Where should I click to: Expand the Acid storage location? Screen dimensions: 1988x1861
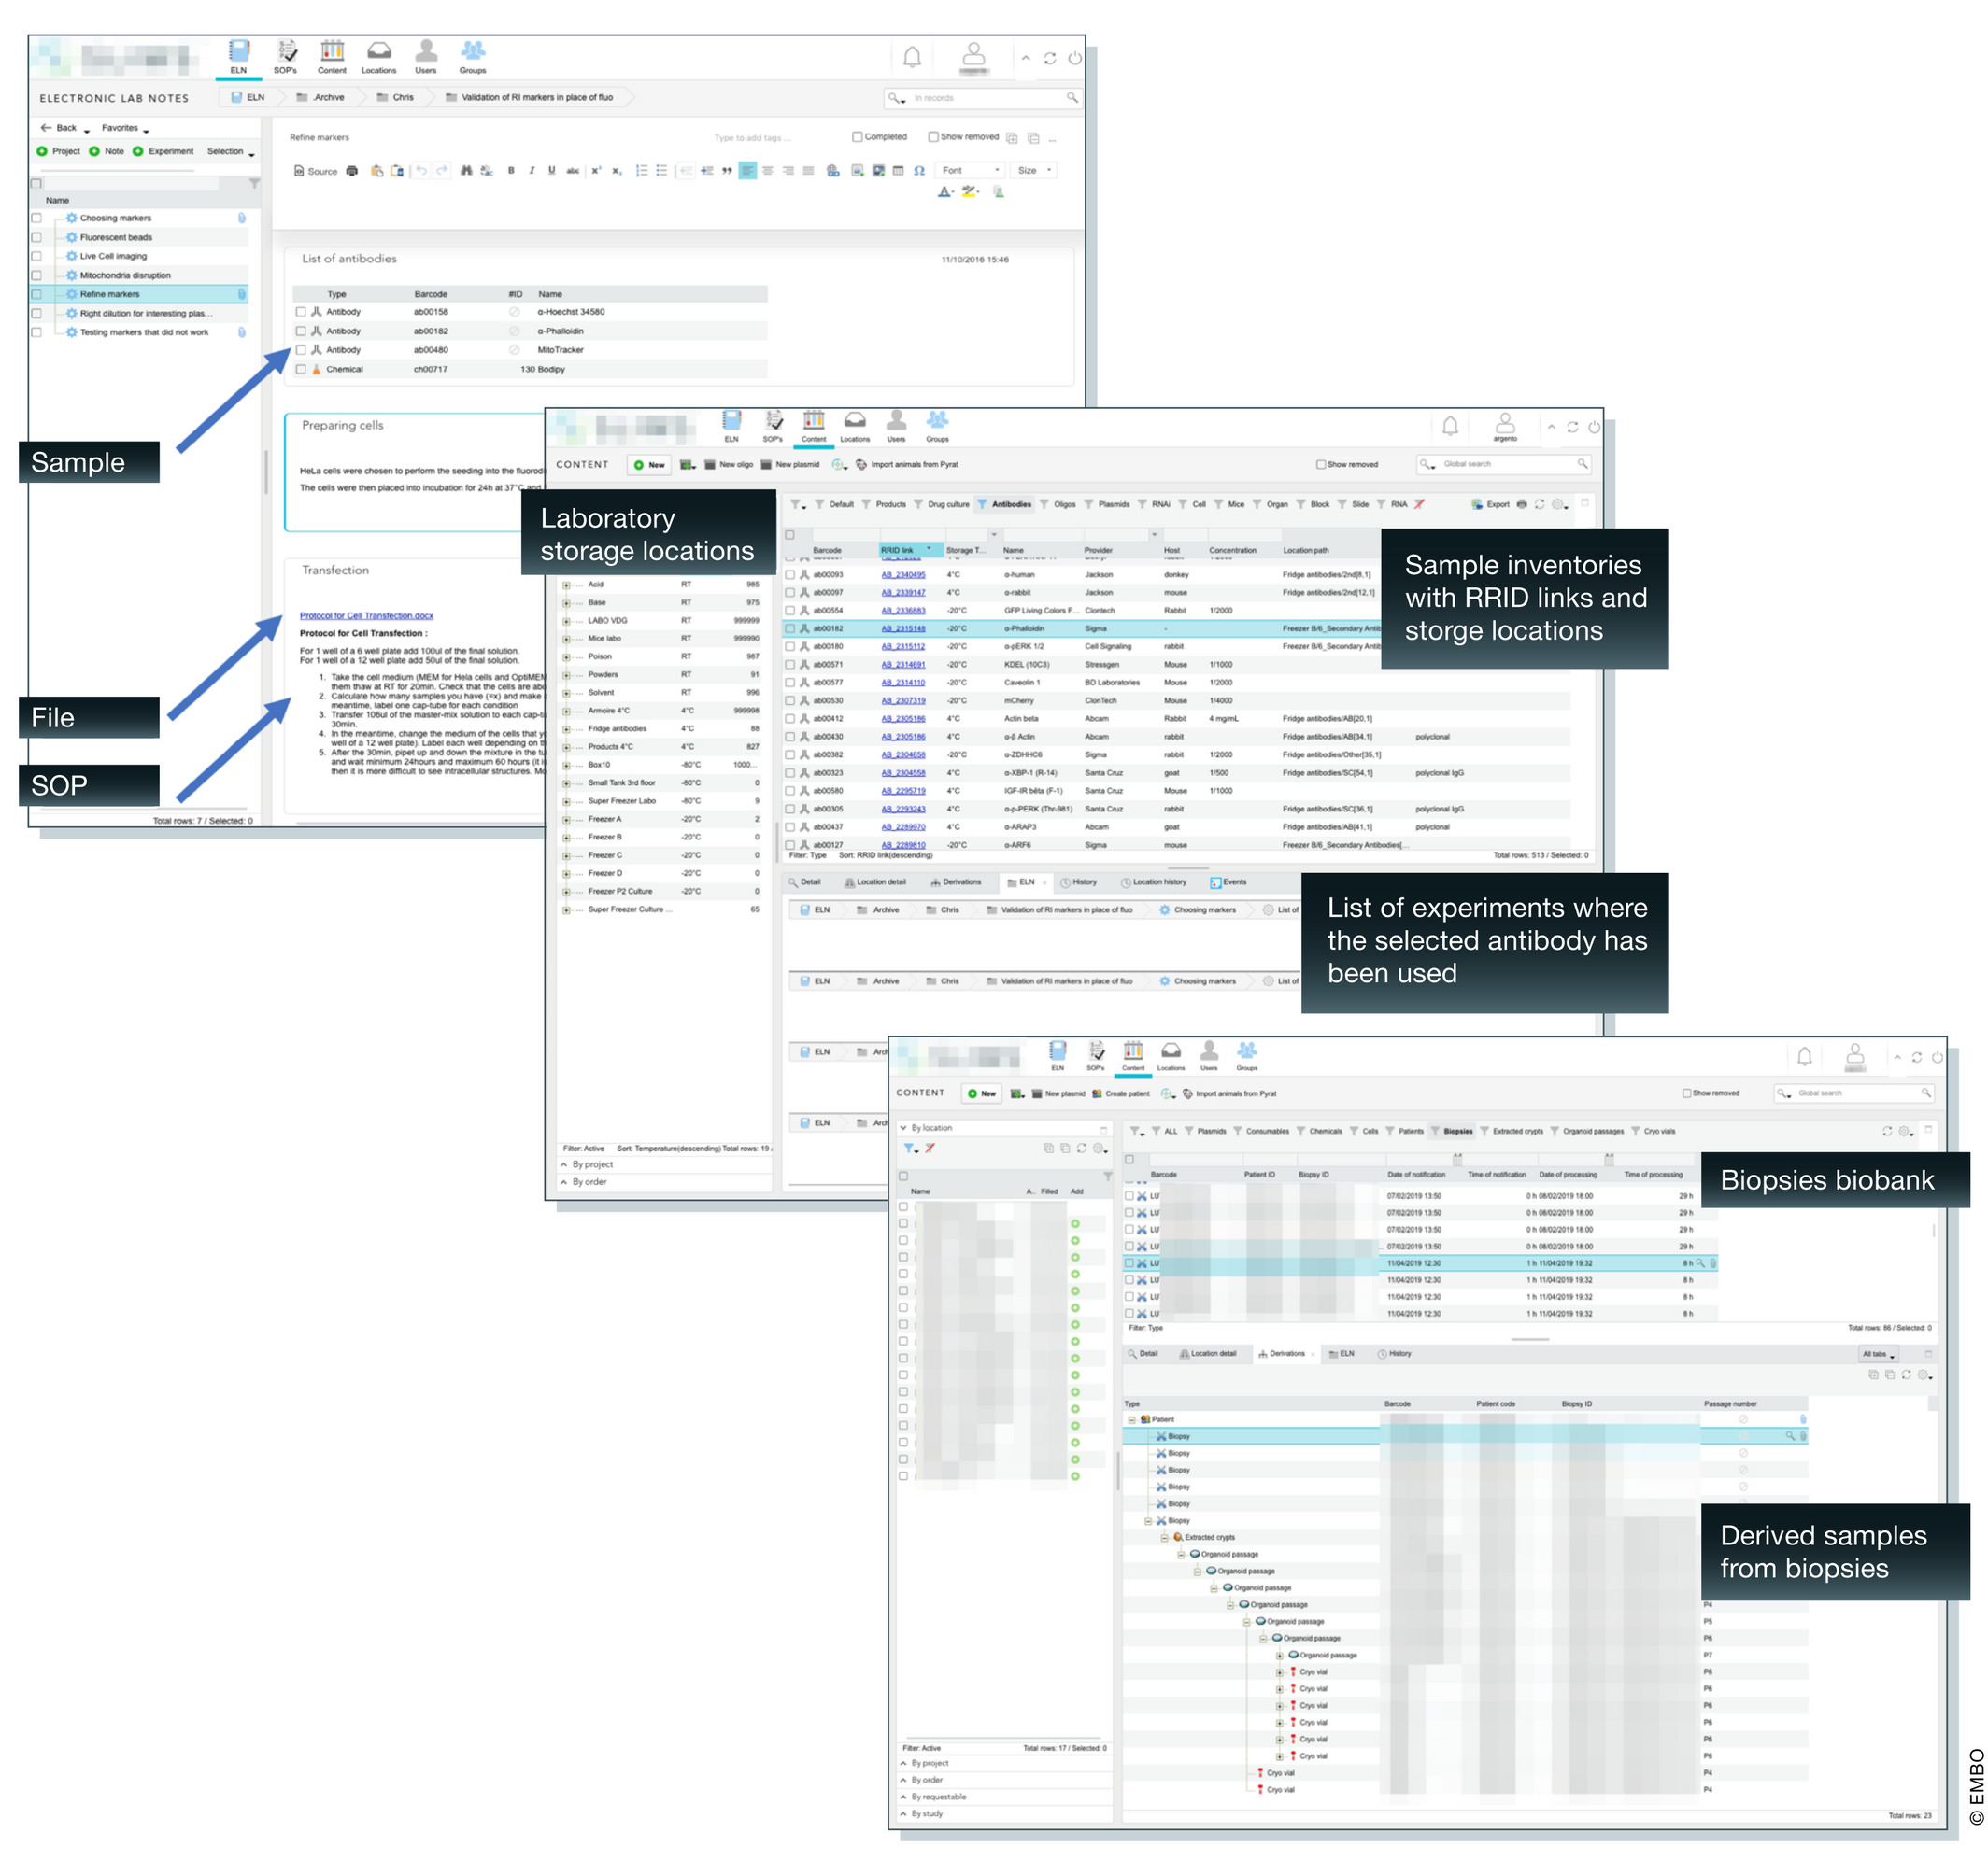(x=566, y=585)
